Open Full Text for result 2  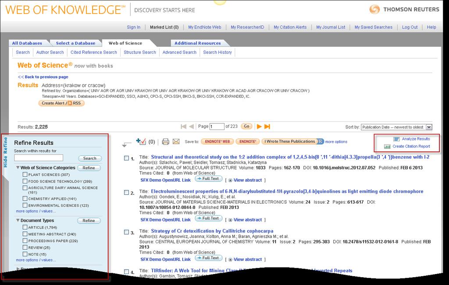[208, 218]
